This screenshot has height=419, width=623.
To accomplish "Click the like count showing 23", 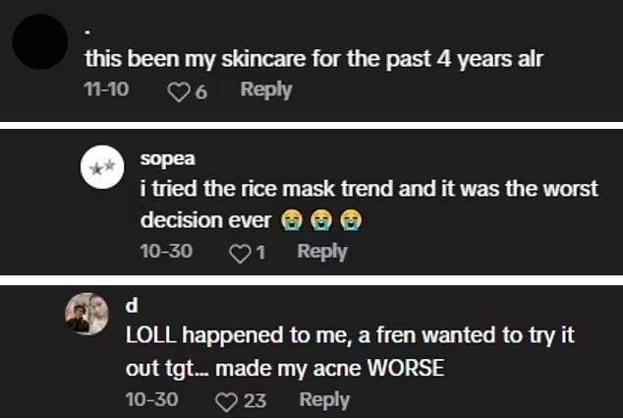I will click(x=255, y=401).
